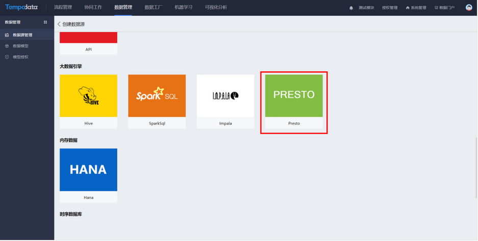
Task: Click the portal icon beside 数据门户
Action: point(436,8)
